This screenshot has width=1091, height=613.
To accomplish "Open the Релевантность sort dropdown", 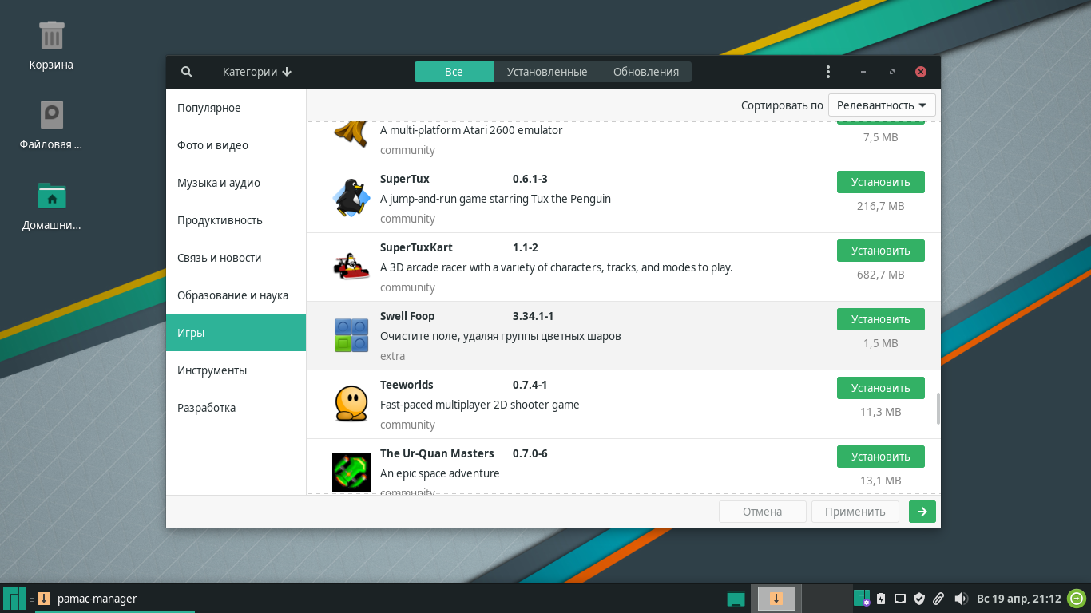I will click(x=882, y=105).
